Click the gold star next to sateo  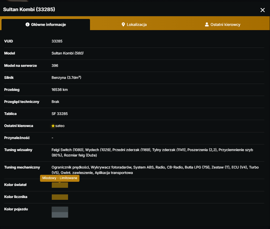click(x=53, y=126)
